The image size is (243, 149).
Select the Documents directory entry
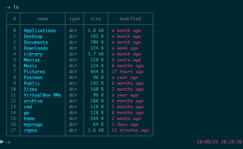pos(36,42)
